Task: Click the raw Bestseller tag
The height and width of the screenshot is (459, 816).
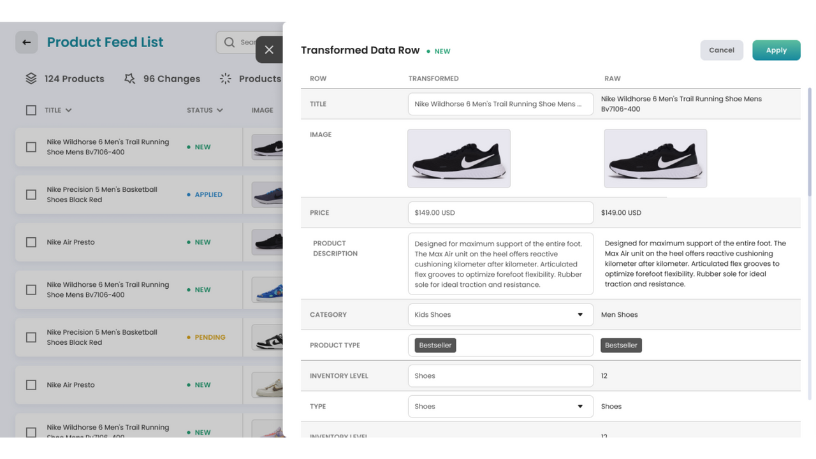Action: [621, 345]
